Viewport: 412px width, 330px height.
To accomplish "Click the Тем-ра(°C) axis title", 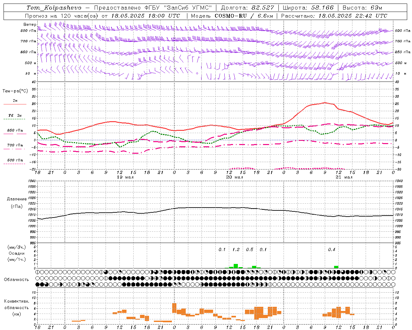I will [15, 91].
